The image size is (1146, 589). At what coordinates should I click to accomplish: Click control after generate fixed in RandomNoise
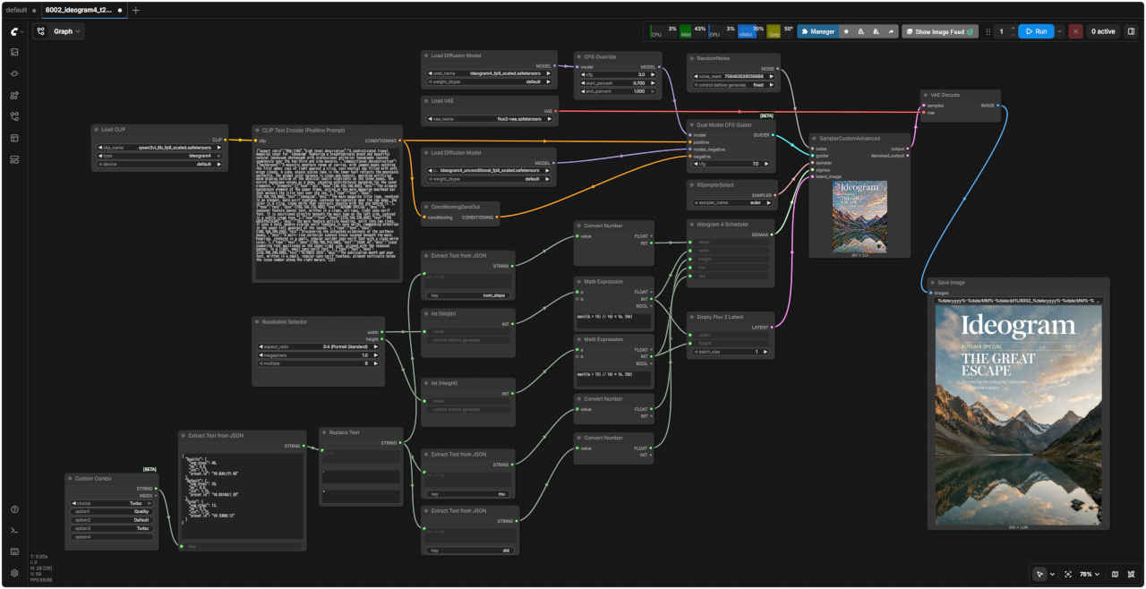coord(732,85)
